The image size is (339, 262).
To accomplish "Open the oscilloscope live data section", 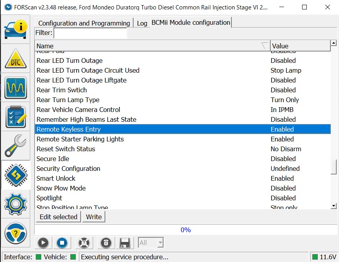I will (x=16, y=88).
